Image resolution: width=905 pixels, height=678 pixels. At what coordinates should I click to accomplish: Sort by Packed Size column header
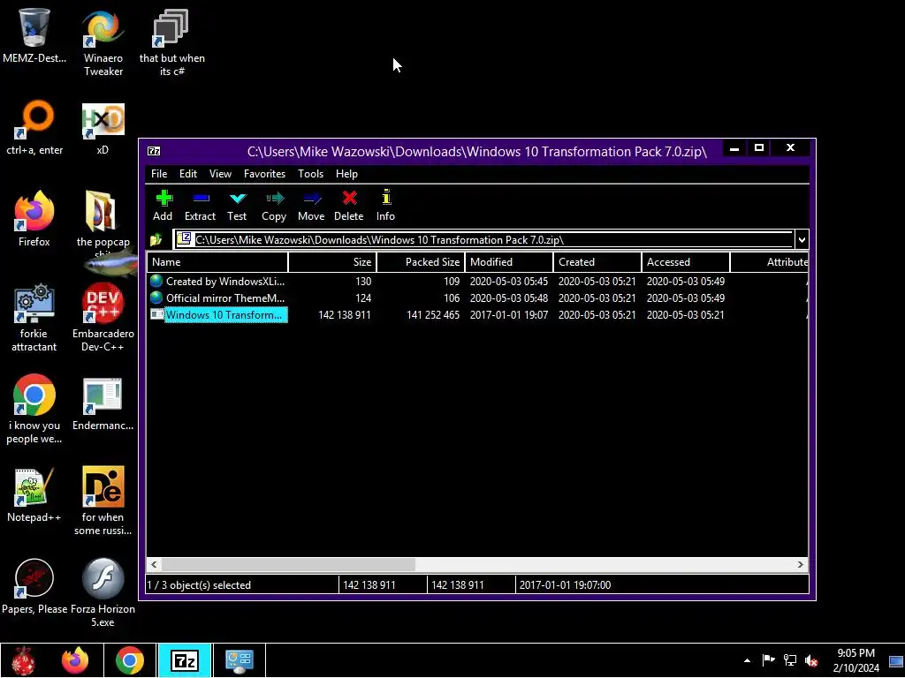tap(421, 261)
